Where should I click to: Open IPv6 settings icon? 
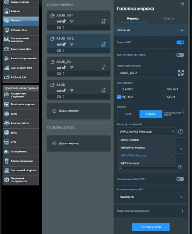(7, 133)
